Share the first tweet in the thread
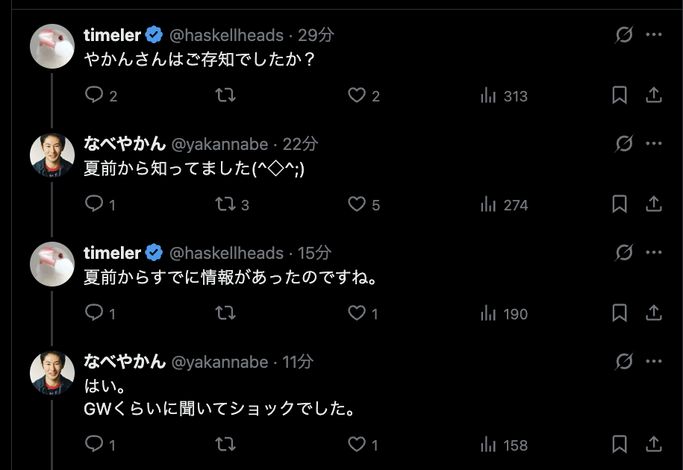 [x=653, y=95]
